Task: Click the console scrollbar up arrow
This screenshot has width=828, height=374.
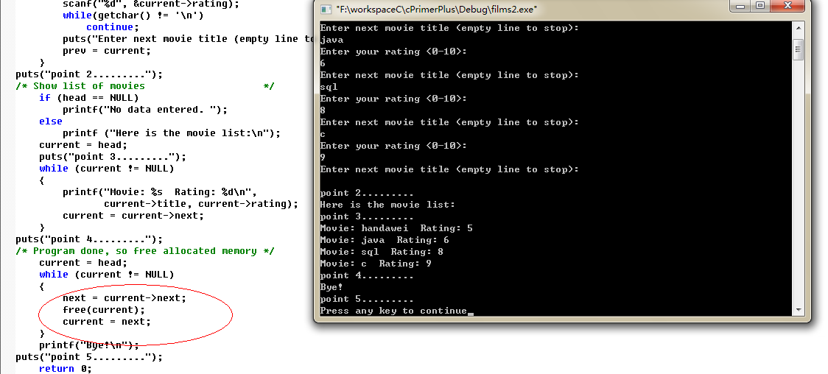Action: coord(798,28)
